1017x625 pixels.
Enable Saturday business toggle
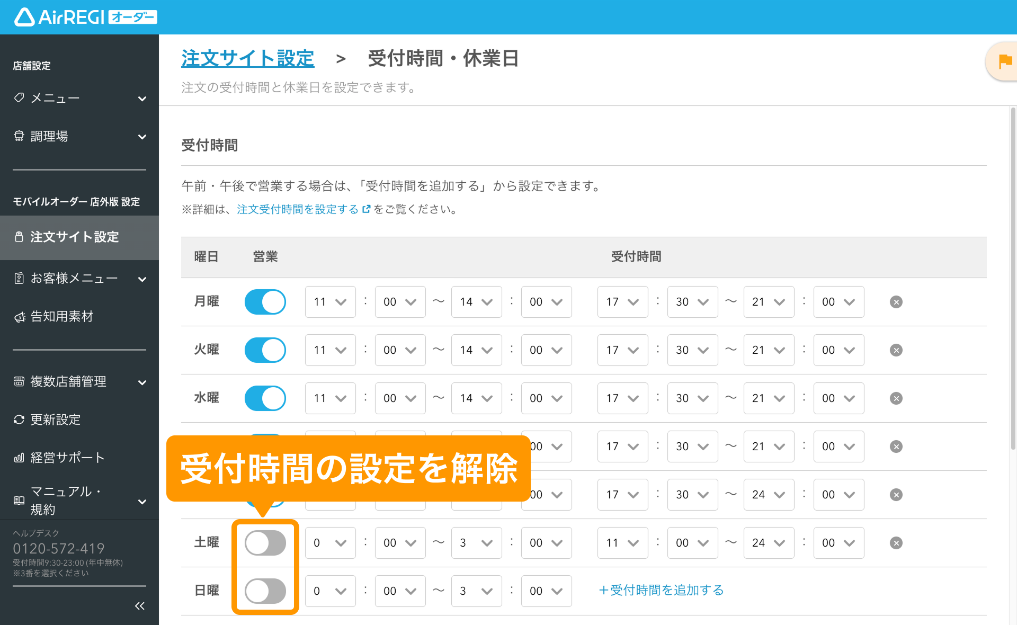click(x=265, y=543)
